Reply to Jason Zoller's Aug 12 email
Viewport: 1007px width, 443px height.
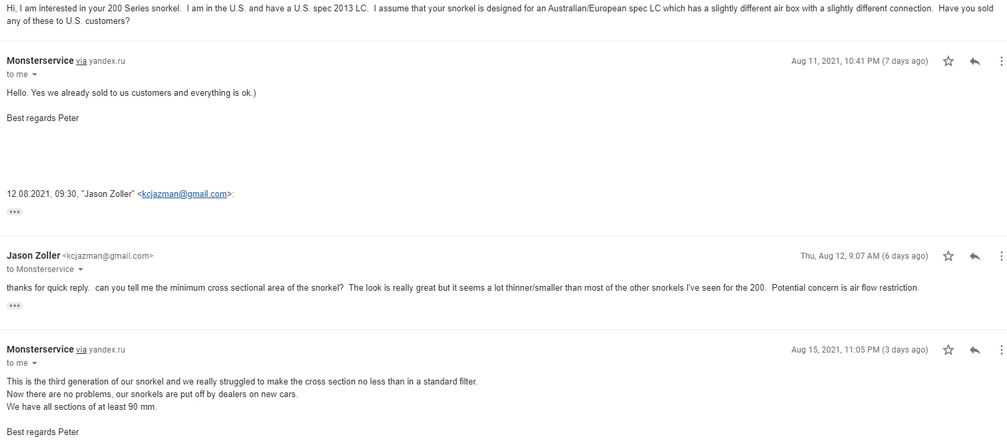[x=975, y=256]
